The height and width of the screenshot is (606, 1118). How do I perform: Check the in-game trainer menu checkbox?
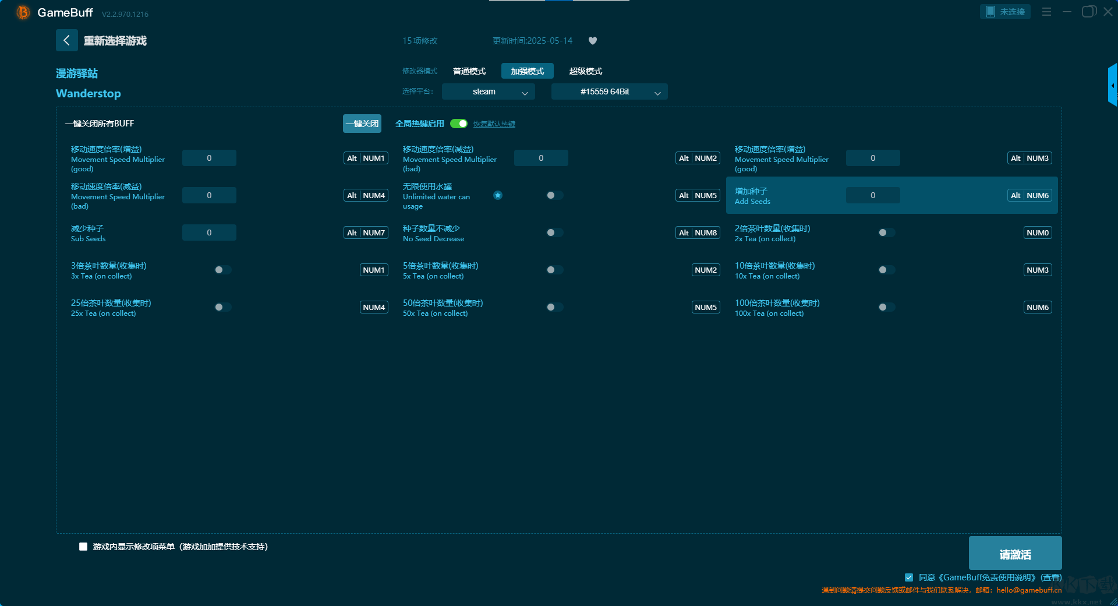tap(83, 547)
